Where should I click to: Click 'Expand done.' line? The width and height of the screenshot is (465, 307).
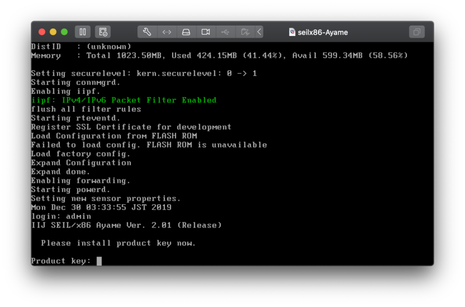60,172
